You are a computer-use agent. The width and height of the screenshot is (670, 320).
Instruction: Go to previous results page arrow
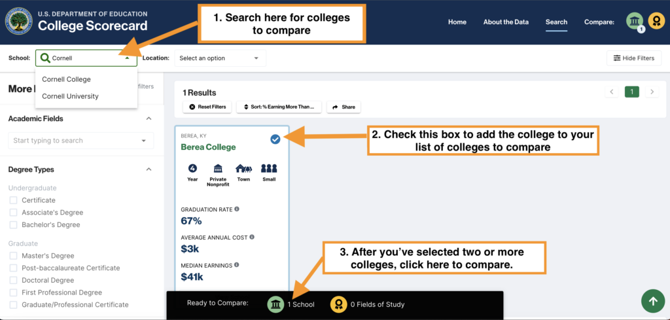[x=612, y=92]
